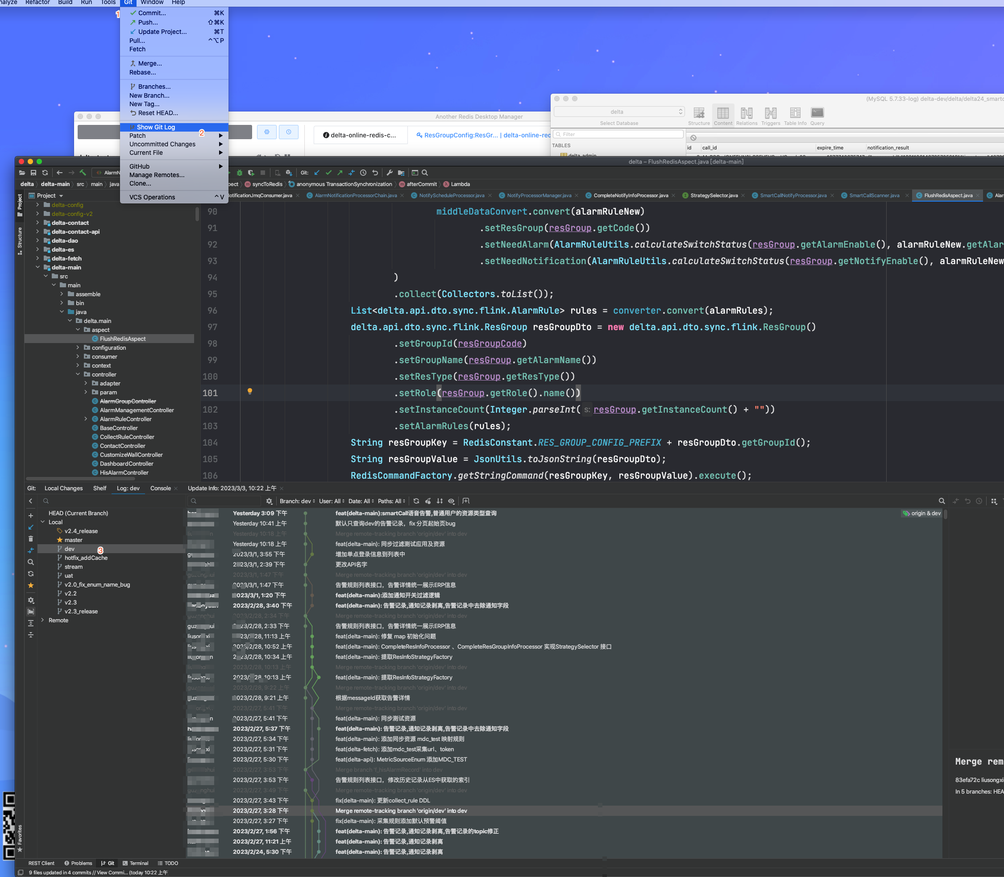Click the refresh icon in Git log toolbar
Viewport: 1004px width, 877px height.
[416, 501]
